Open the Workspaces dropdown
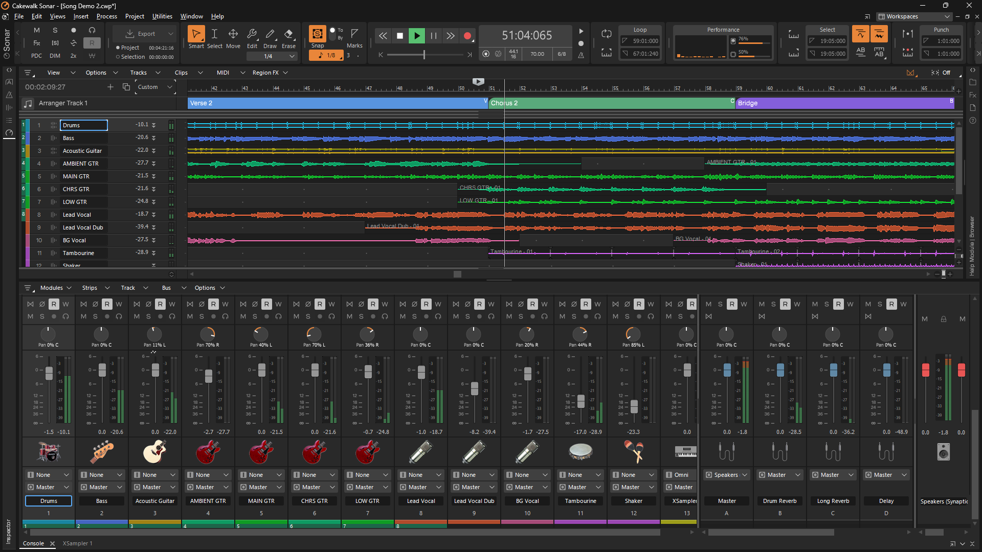Image resolution: width=982 pixels, height=552 pixels. (x=914, y=16)
